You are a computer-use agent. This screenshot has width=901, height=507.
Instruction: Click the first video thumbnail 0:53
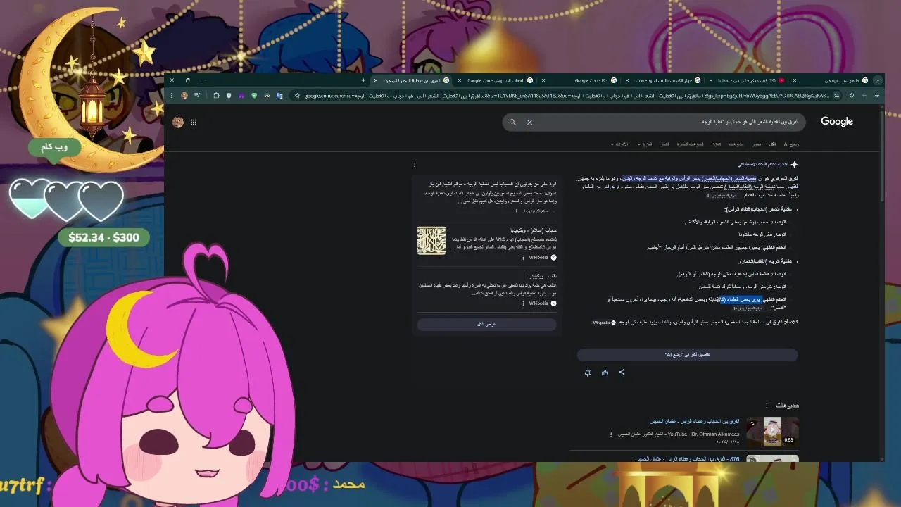(772, 431)
